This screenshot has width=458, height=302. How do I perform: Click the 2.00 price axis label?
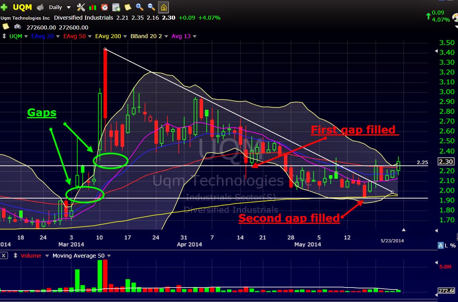point(447,190)
